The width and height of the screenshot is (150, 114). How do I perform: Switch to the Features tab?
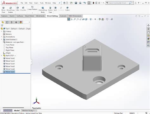[4, 16]
